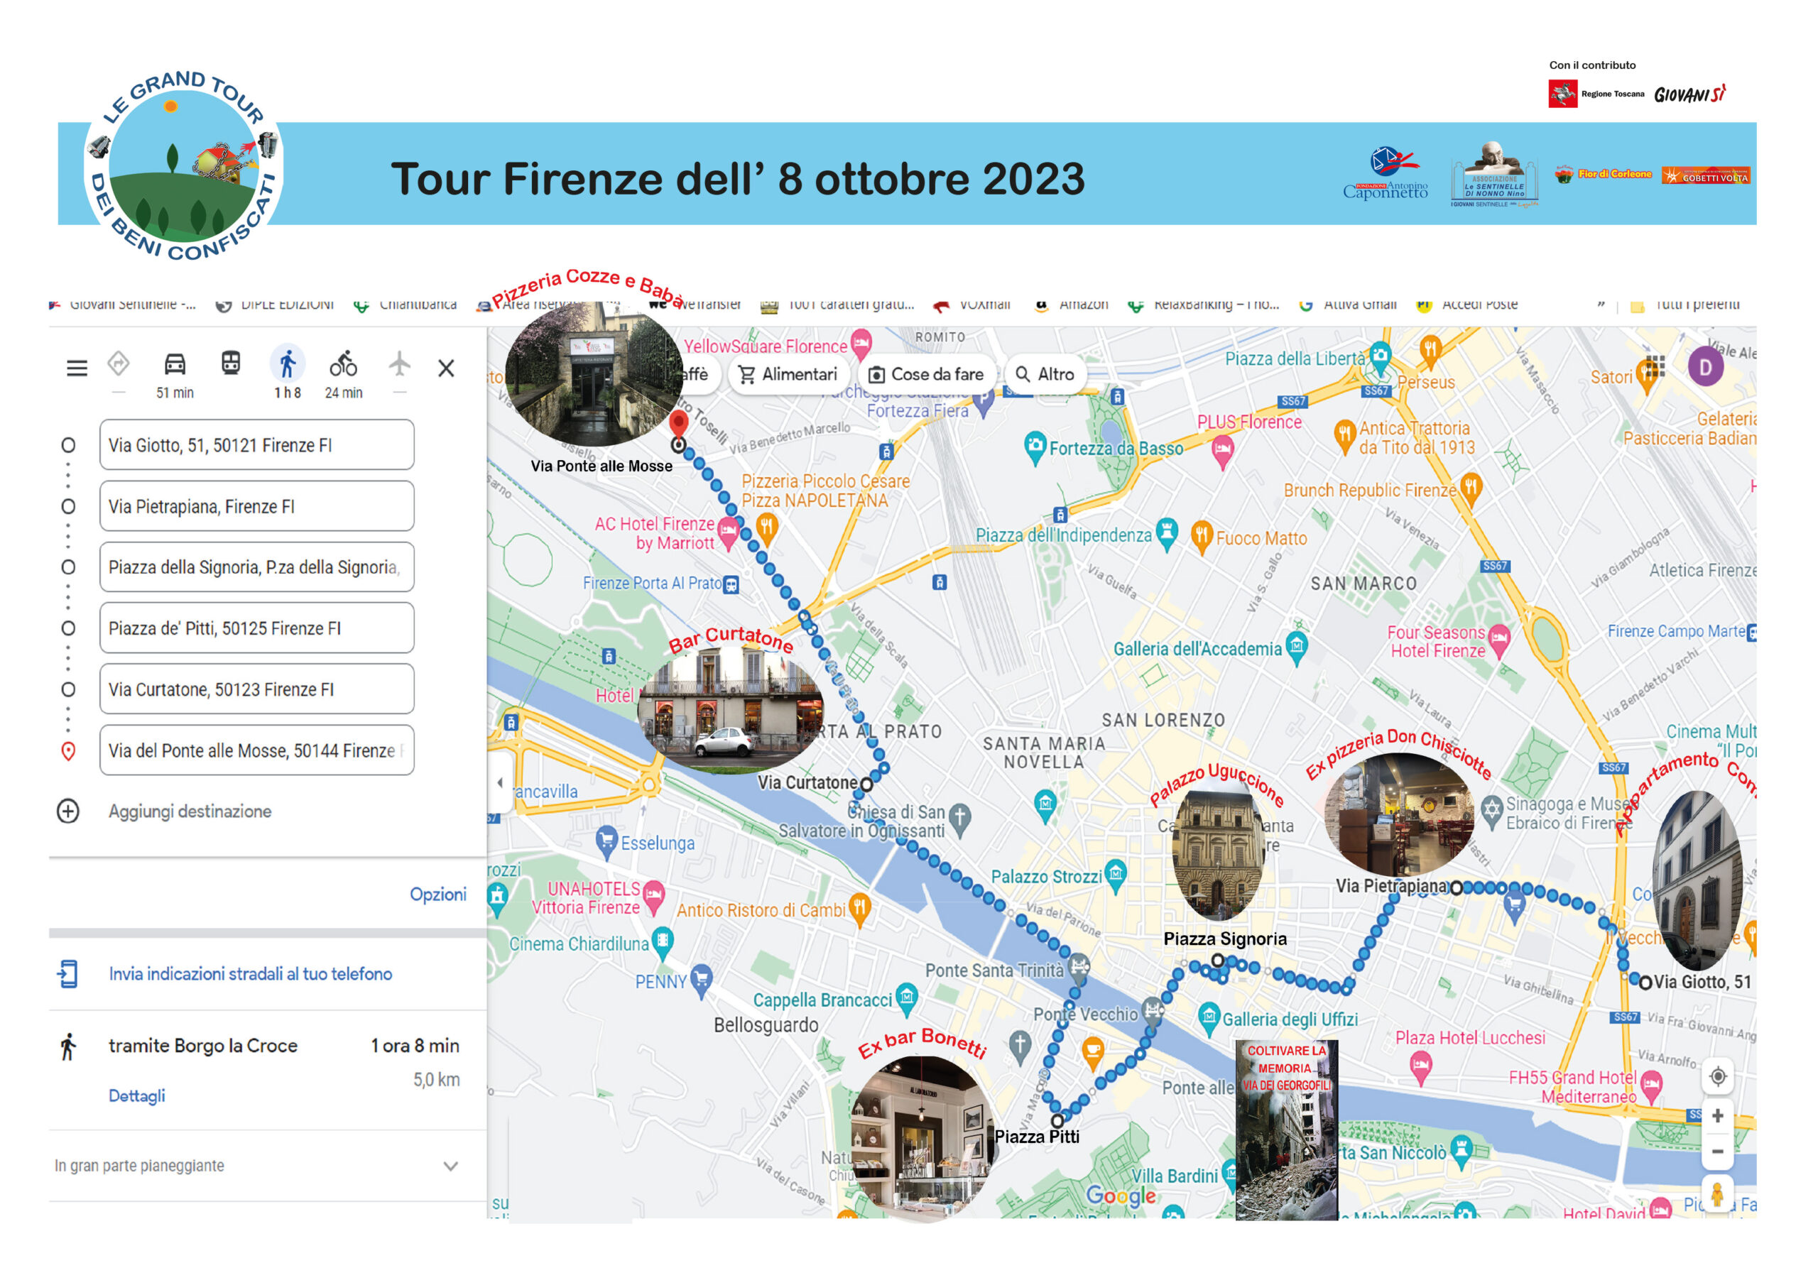Image resolution: width=1818 pixels, height=1285 pixels.
Task: Click the Via Giotto, 51 route waypoint
Action: [x=1645, y=983]
